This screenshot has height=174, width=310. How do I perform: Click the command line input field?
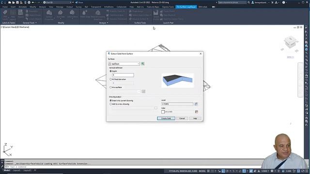pyautogui.click(x=135, y=167)
